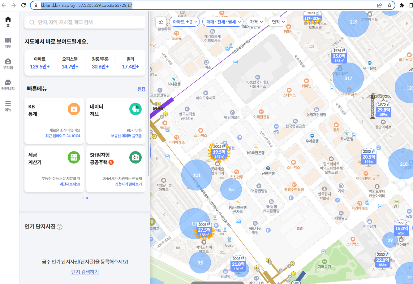Viewport: 413px width, 284px height.
Task: Select the 19.5억 2005년 apartment marker
Action: (x=219, y=152)
